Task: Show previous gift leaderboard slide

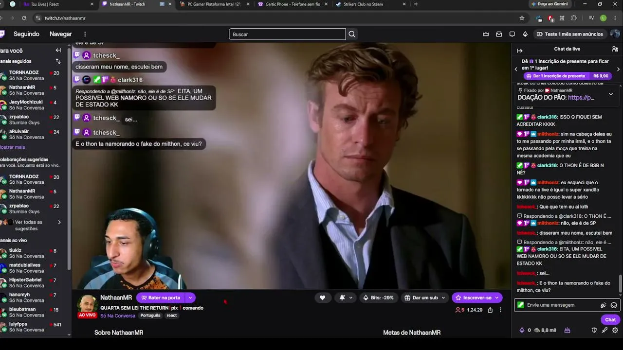Action: [x=516, y=69]
